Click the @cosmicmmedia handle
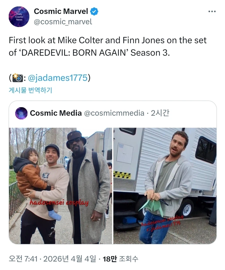This screenshot has height=270, width=225. pyautogui.click(x=114, y=113)
